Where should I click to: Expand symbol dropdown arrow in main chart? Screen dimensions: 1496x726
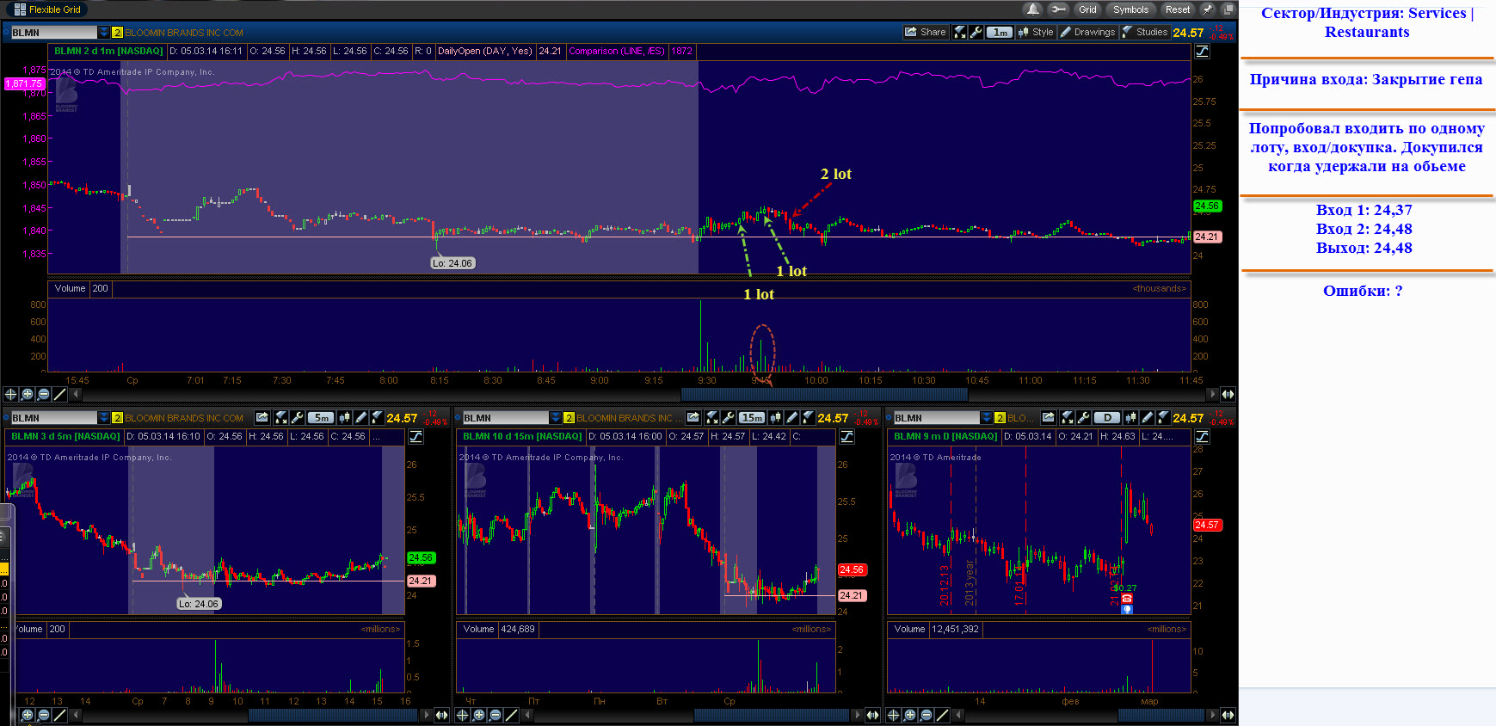coord(104,33)
